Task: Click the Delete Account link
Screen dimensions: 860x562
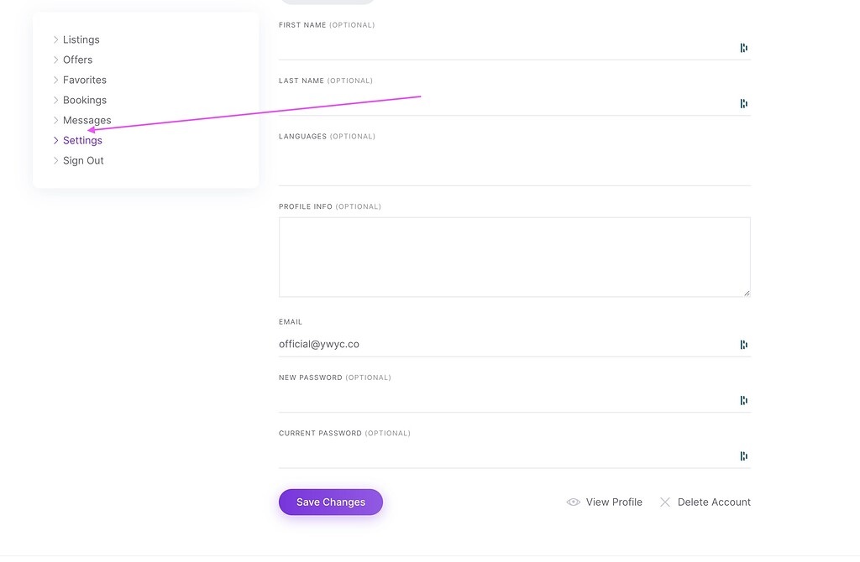Action: [x=715, y=502]
